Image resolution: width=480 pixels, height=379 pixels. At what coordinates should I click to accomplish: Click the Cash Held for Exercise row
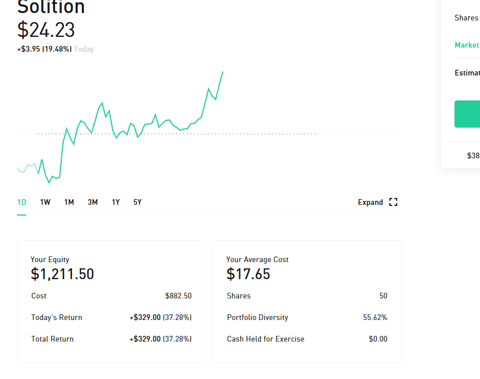[307, 339]
